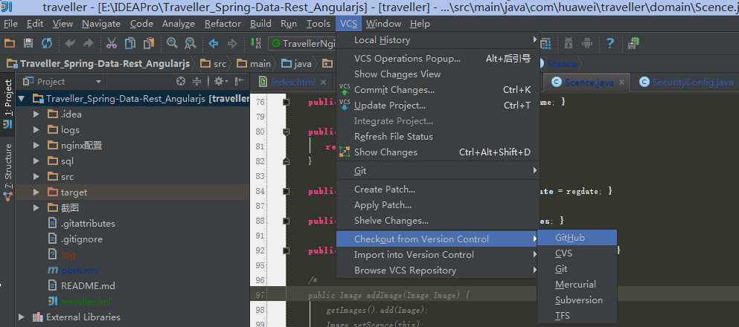The height and width of the screenshot is (327, 739).
Task: Open the Refactor menu
Action: coord(223,24)
